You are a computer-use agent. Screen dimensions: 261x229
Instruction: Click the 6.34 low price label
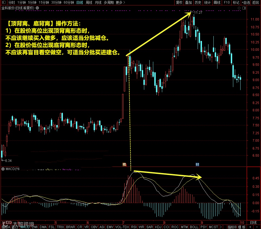pos(8,161)
